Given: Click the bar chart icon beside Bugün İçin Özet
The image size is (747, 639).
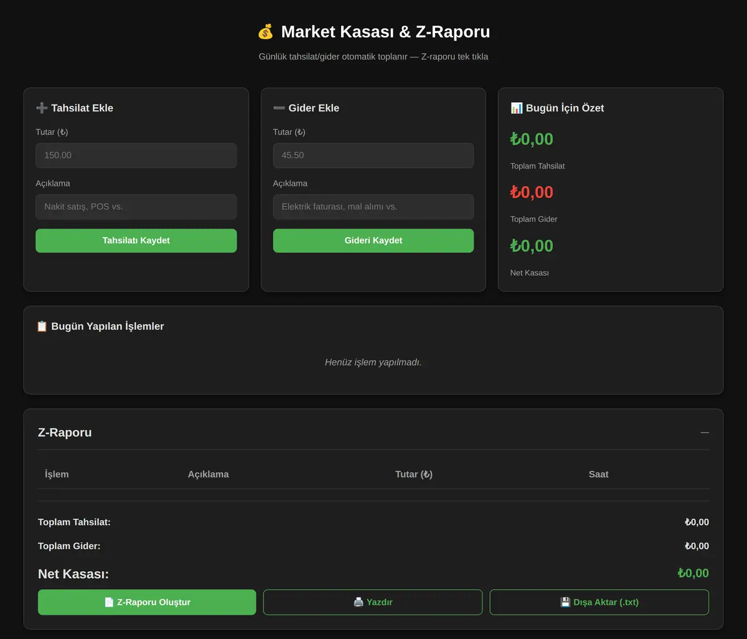Looking at the screenshot, I should (517, 108).
